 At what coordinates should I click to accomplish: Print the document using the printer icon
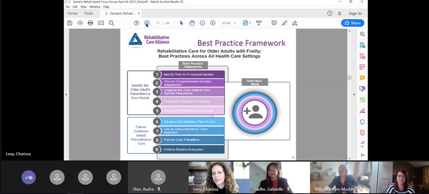(90, 23)
